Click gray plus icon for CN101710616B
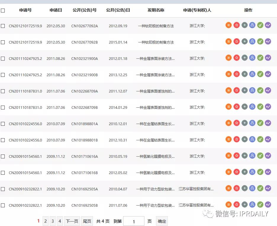The height and width of the screenshot is (226, 277). coord(244,172)
